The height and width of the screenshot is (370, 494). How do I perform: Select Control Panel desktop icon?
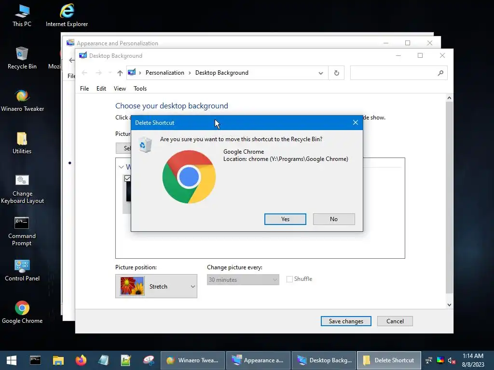(x=22, y=271)
